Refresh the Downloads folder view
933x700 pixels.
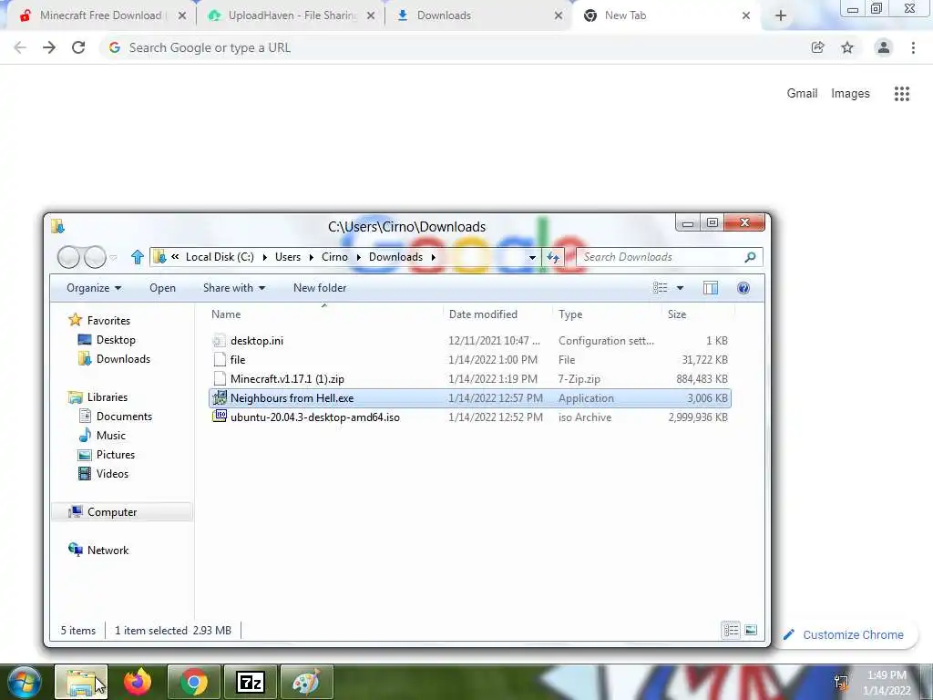tap(553, 257)
